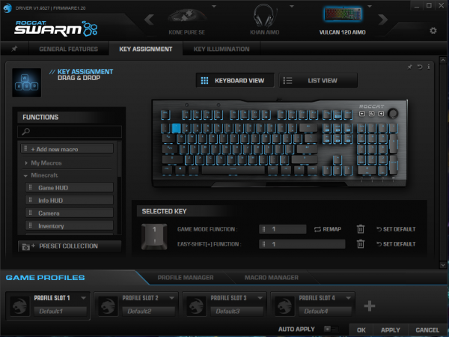Open the Game Profiles tab
Viewport: 449px width, 337px height.
(45, 278)
